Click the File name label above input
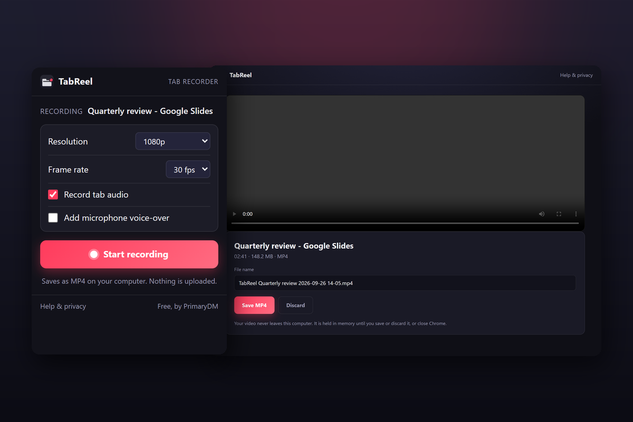Image resolution: width=633 pixels, height=422 pixels. click(244, 270)
